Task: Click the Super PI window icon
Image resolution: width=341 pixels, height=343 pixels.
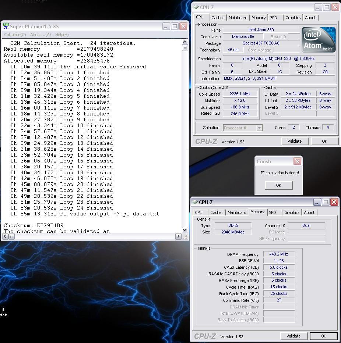Action: 6,26
